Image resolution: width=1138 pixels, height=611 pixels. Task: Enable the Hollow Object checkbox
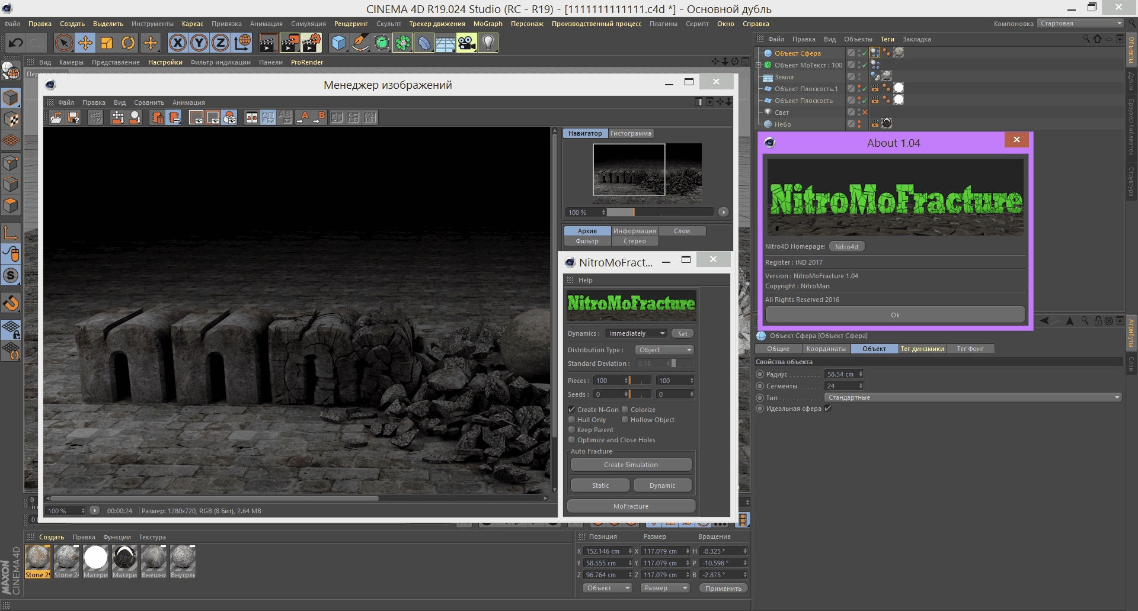tap(625, 419)
